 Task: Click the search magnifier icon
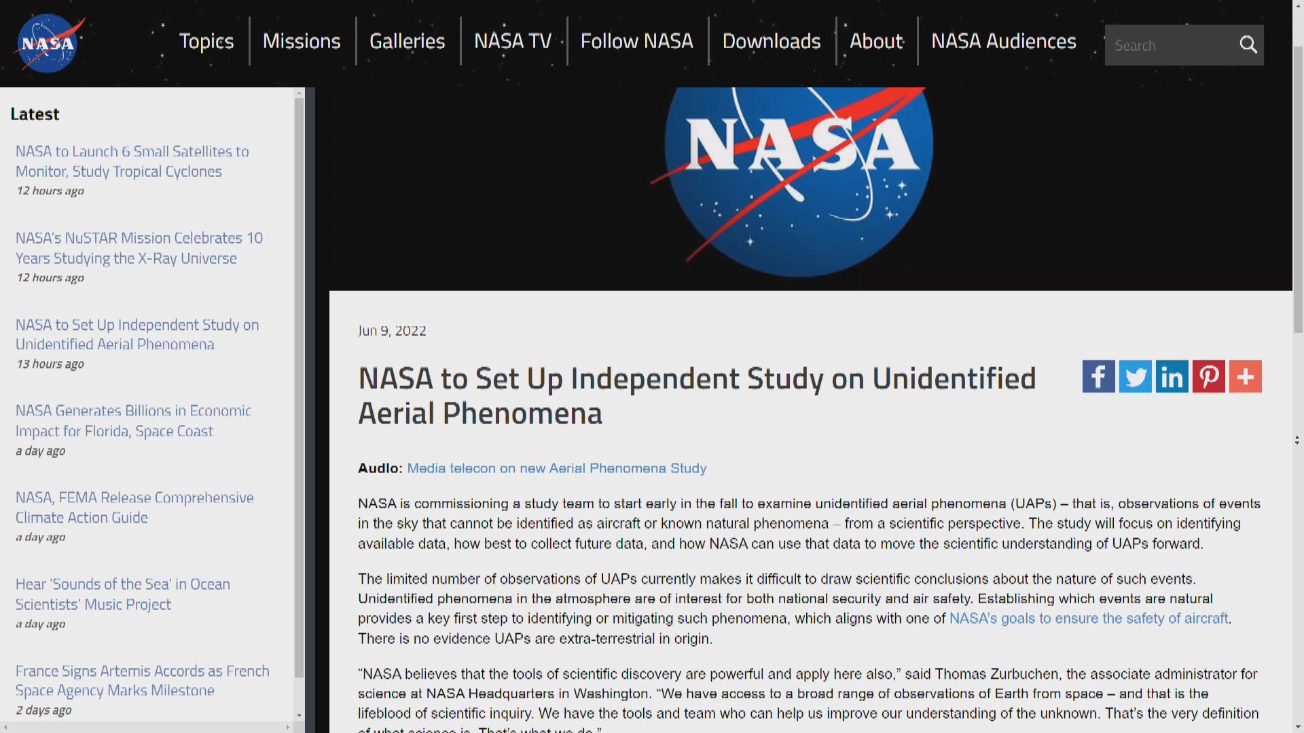click(x=1248, y=45)
